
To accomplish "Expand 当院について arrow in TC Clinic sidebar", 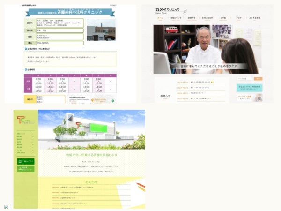I will coord(33,134).
